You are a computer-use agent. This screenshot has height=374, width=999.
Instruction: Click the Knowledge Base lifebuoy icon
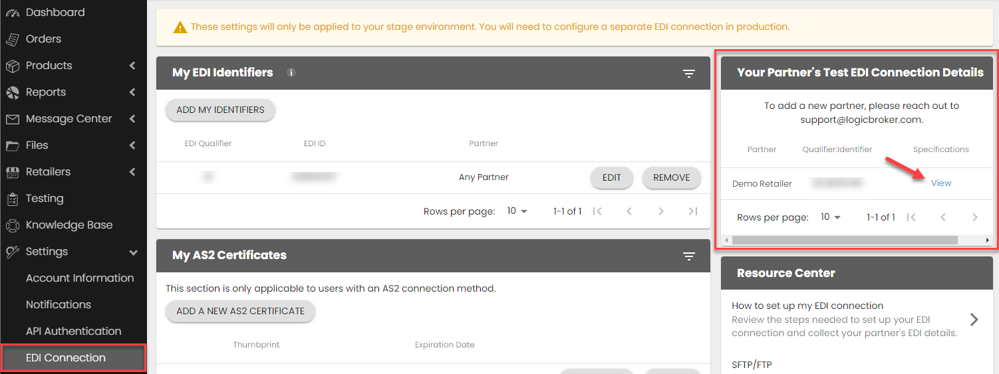tap(12, 225)
